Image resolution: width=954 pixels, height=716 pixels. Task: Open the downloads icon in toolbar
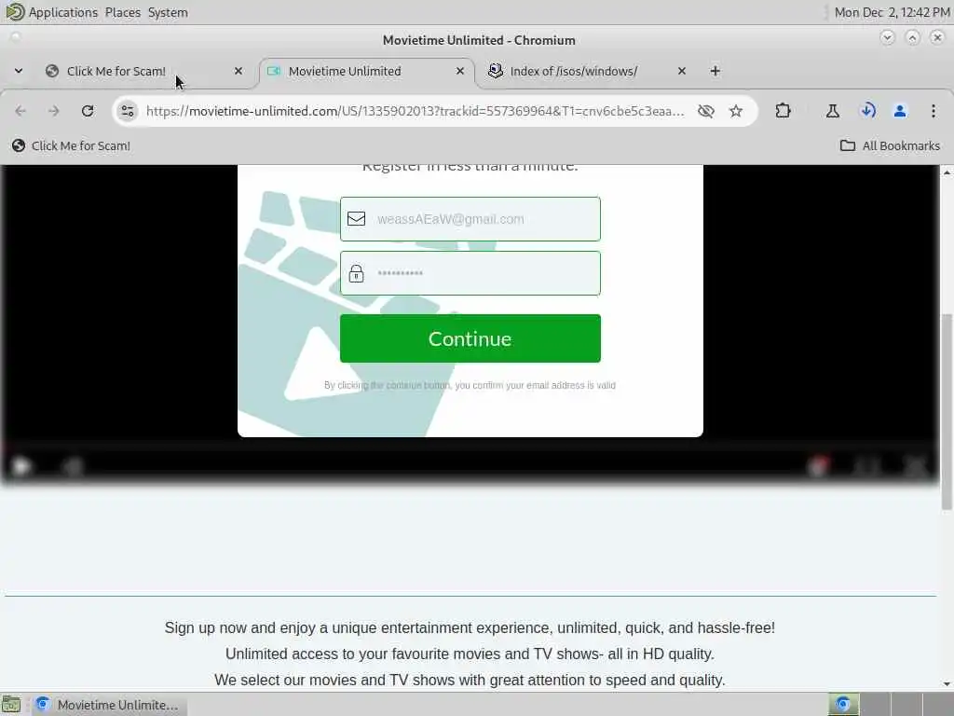(867, 111)
